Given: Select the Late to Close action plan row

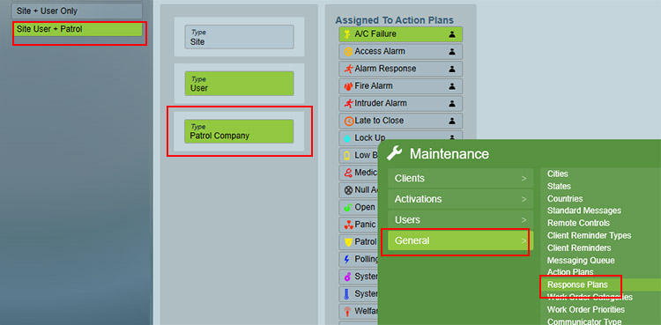Looking at the screenshot, I should 400,121.
